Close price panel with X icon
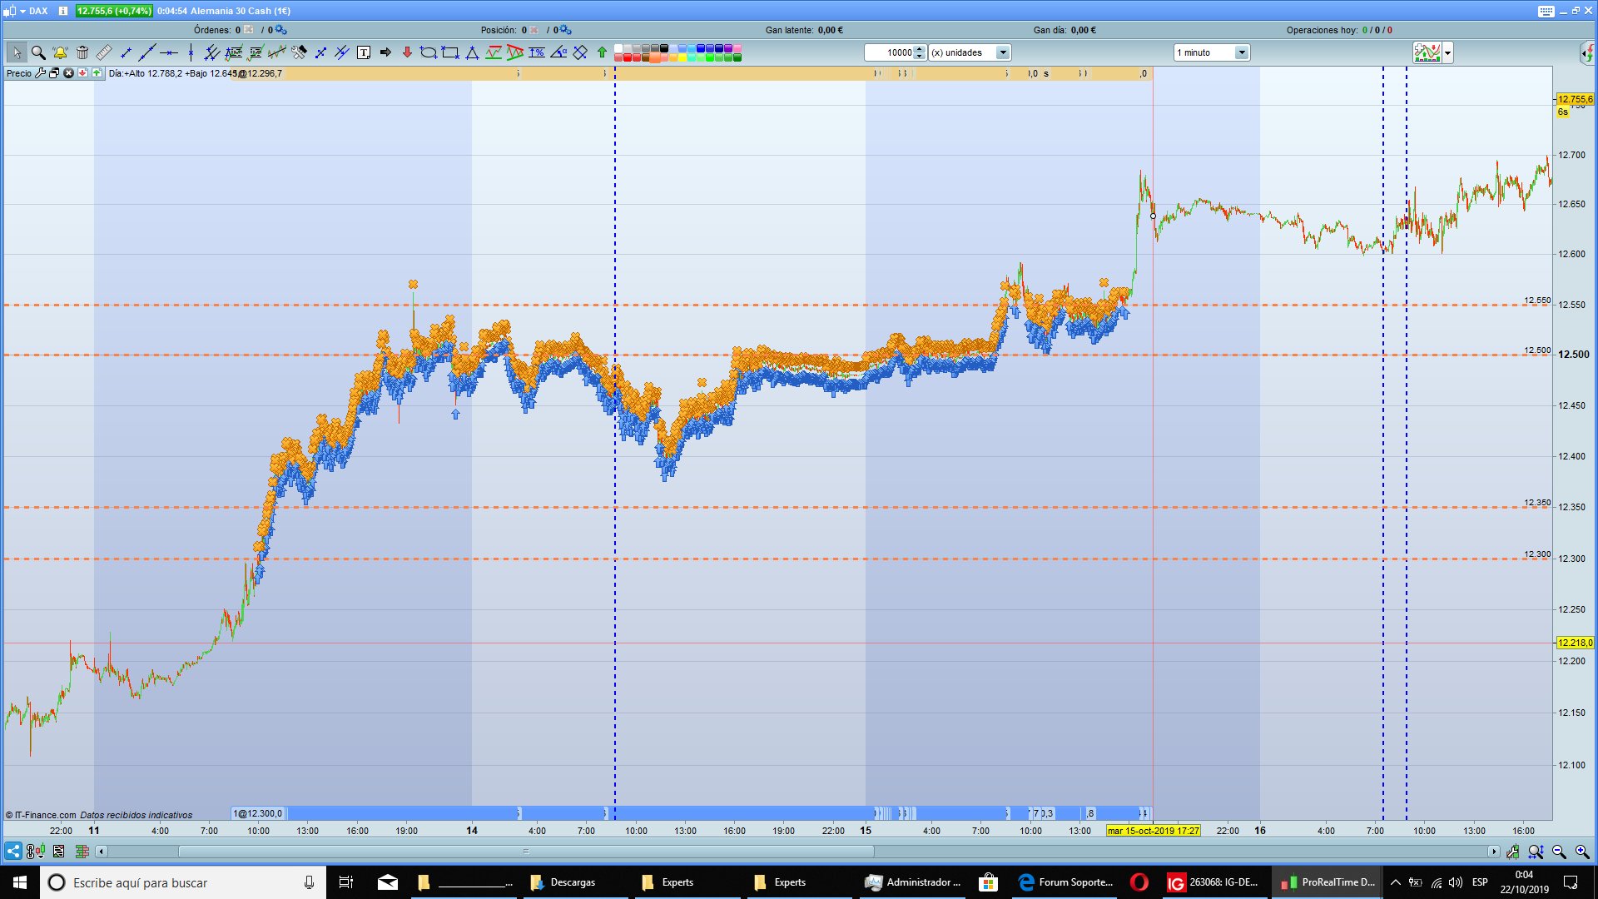This screenshot has width=1598, height=899. 69,73
